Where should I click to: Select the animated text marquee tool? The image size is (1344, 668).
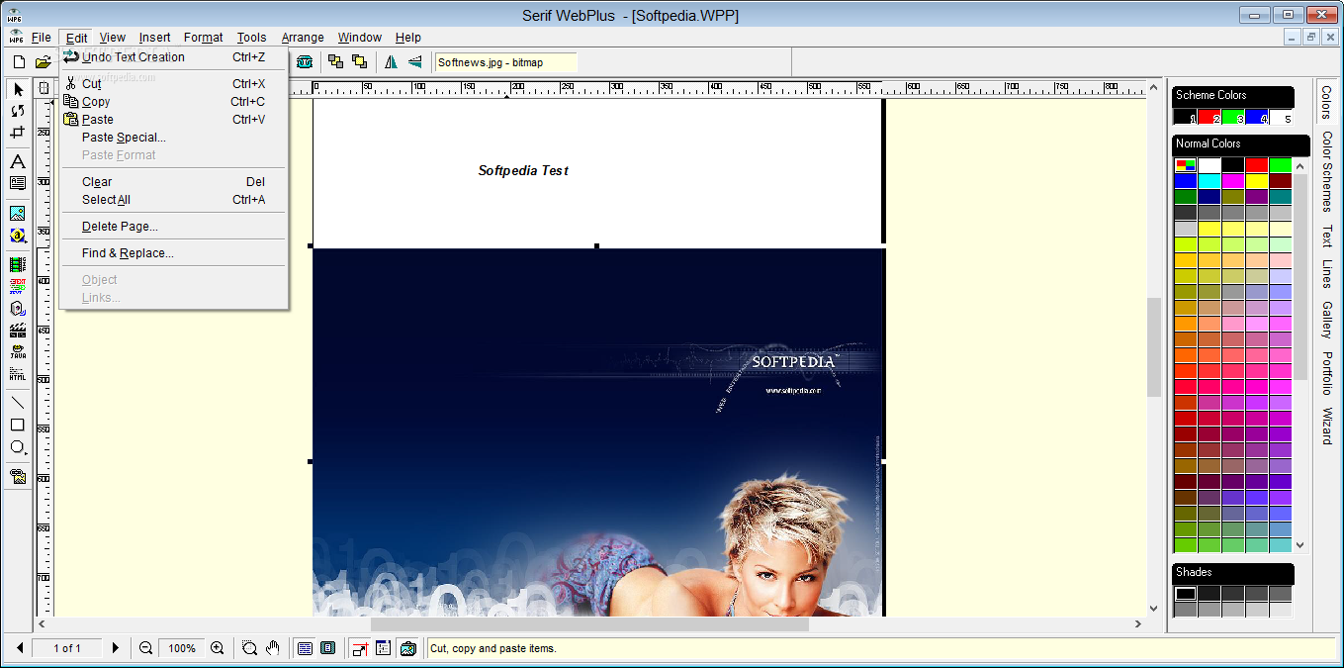(18, 286)
